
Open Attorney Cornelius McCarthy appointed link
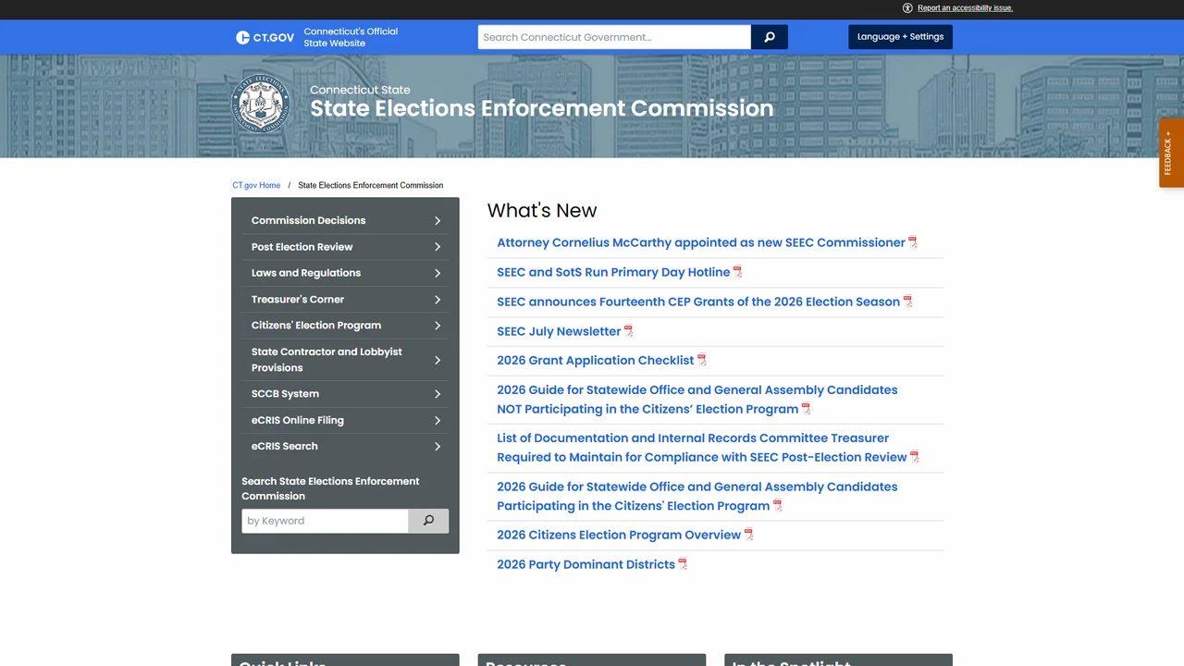701,242
